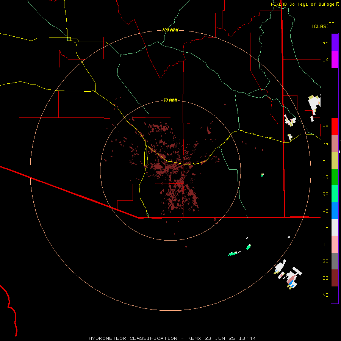
Task: Click the BD yellow-olive legend swatch
Action: (335, 161)
